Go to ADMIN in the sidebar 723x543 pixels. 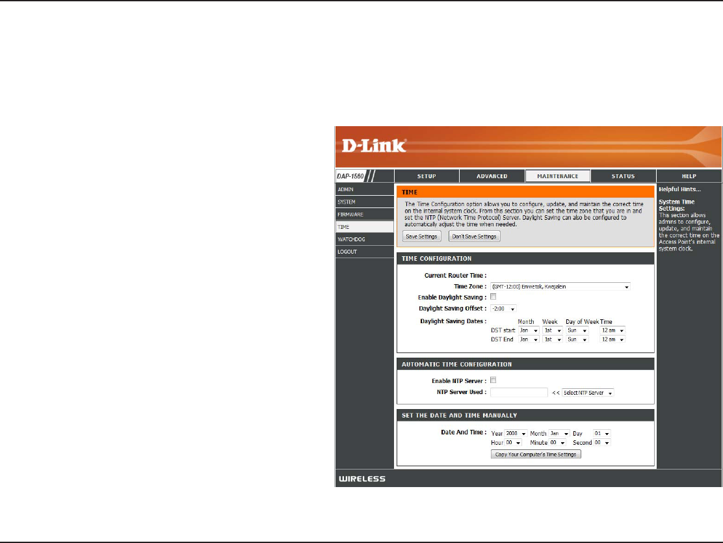pos(364,190)
